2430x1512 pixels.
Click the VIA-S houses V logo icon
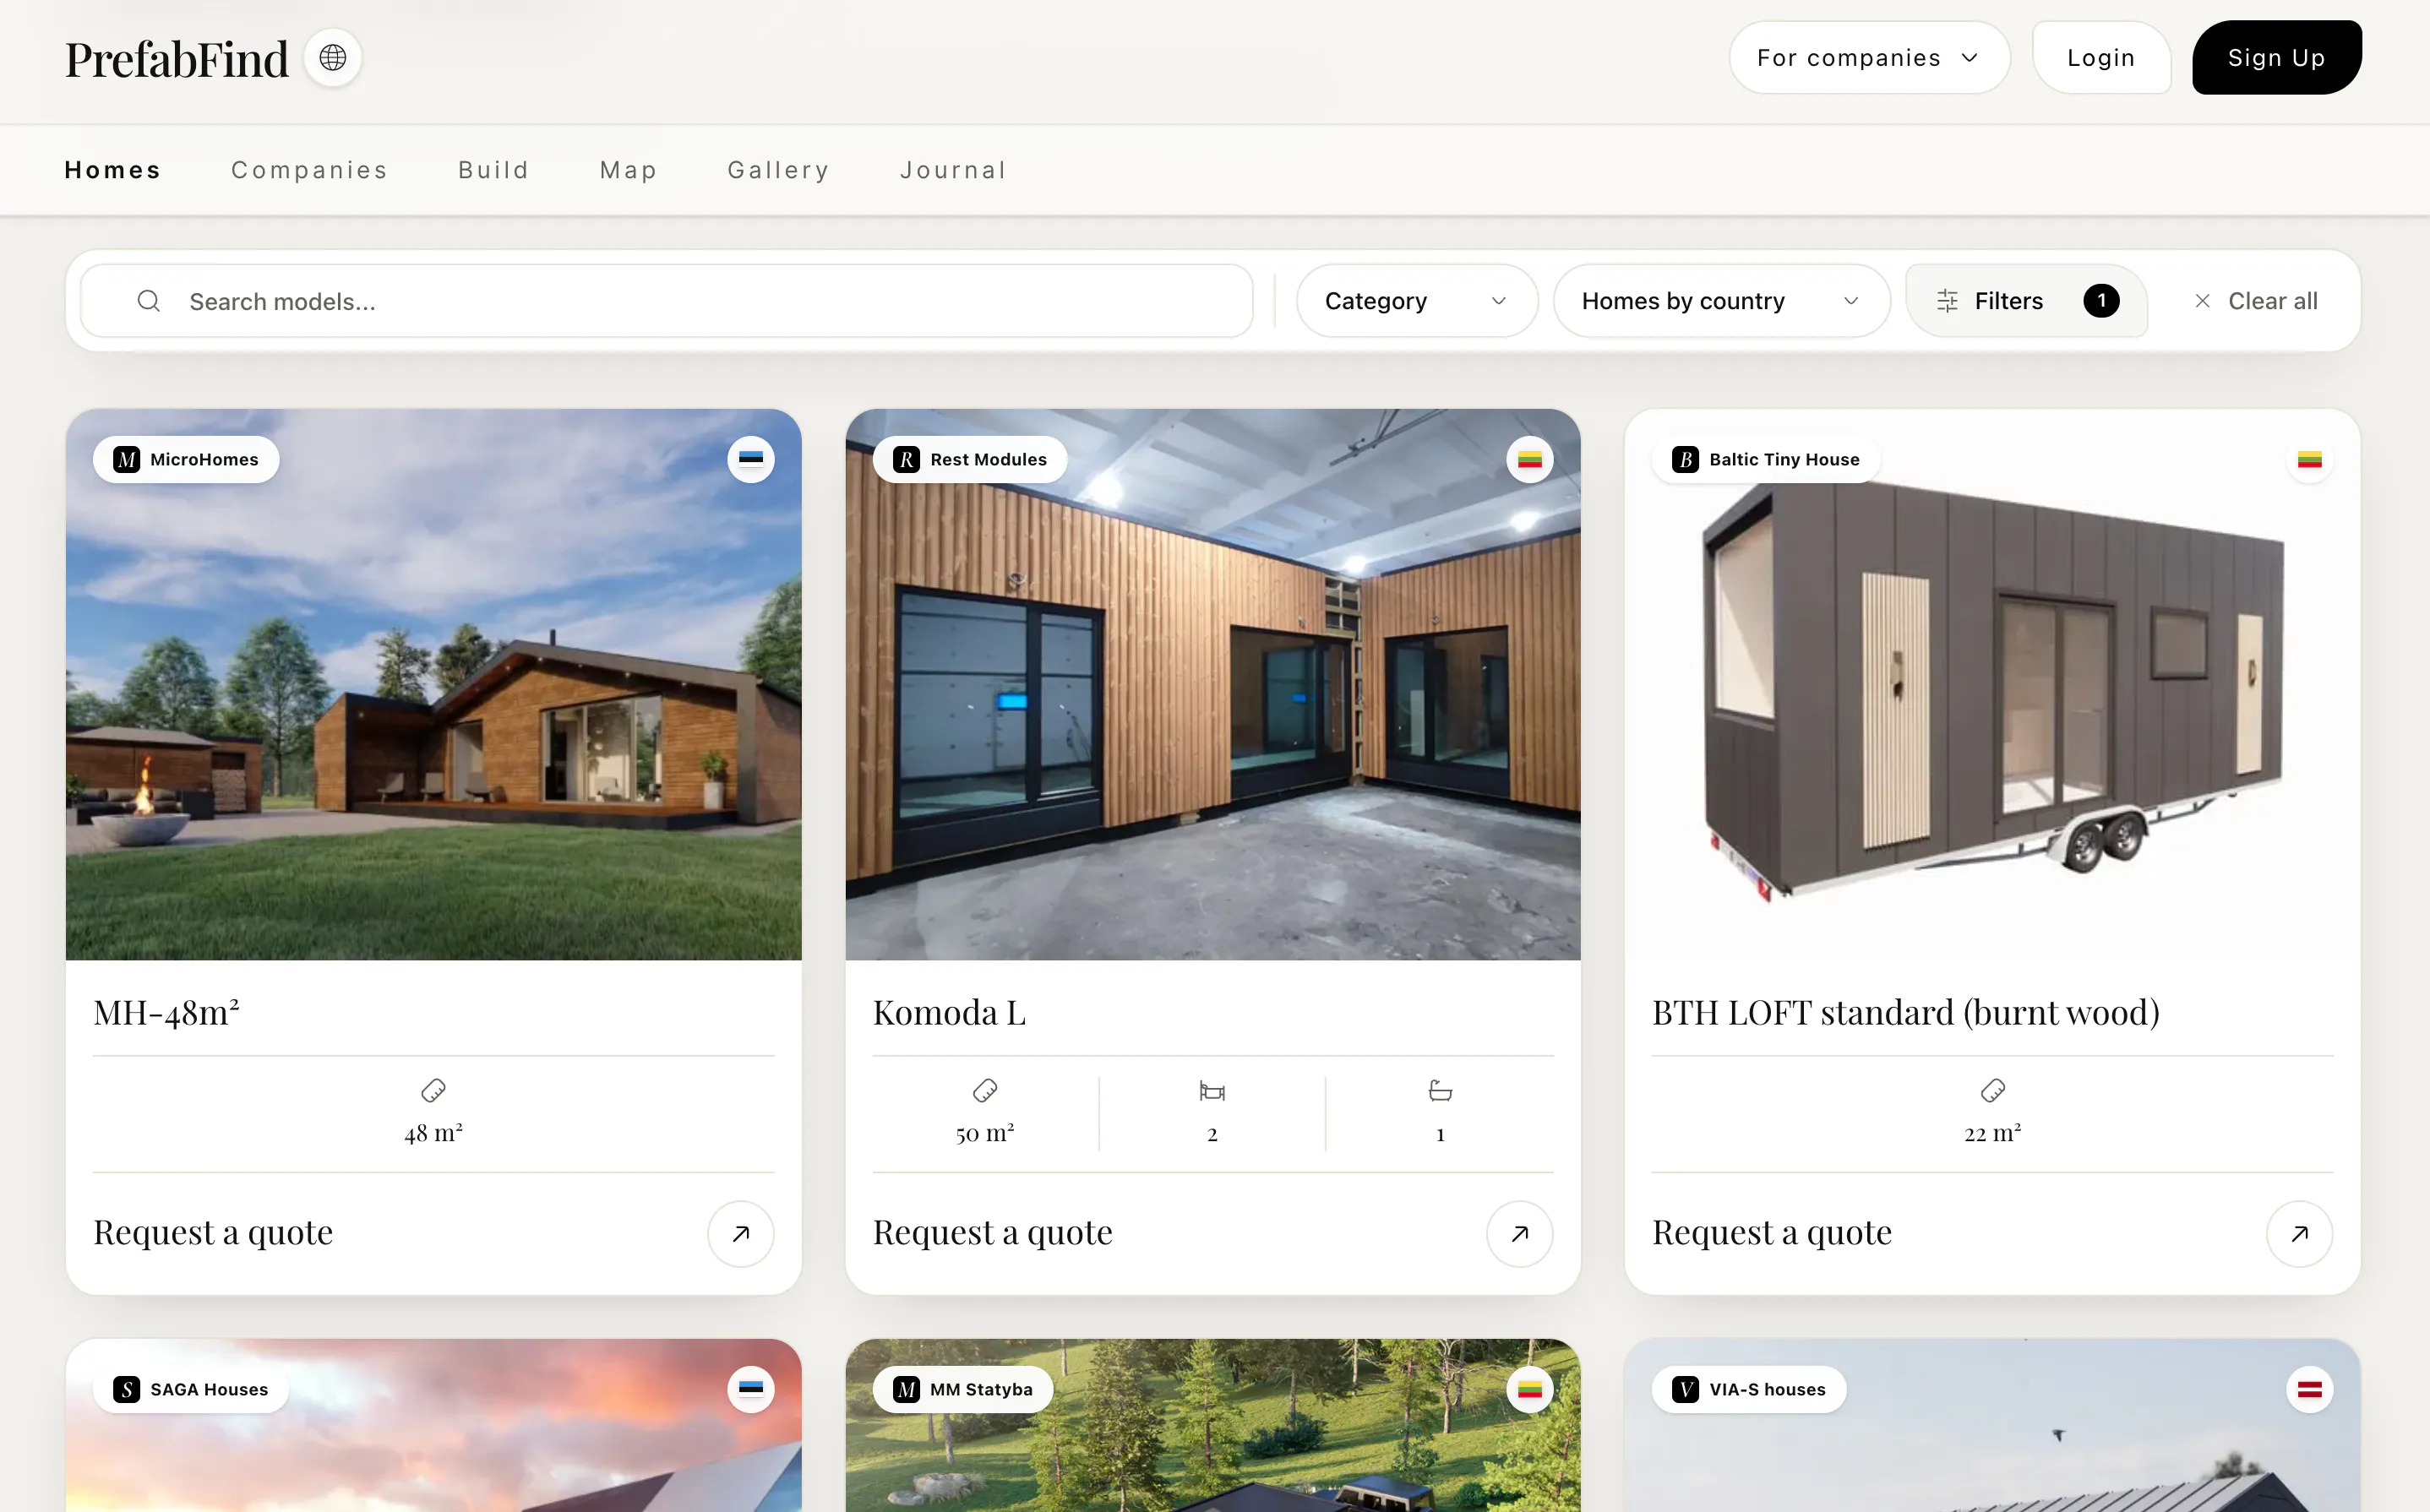click(x=1685, y=1389)
